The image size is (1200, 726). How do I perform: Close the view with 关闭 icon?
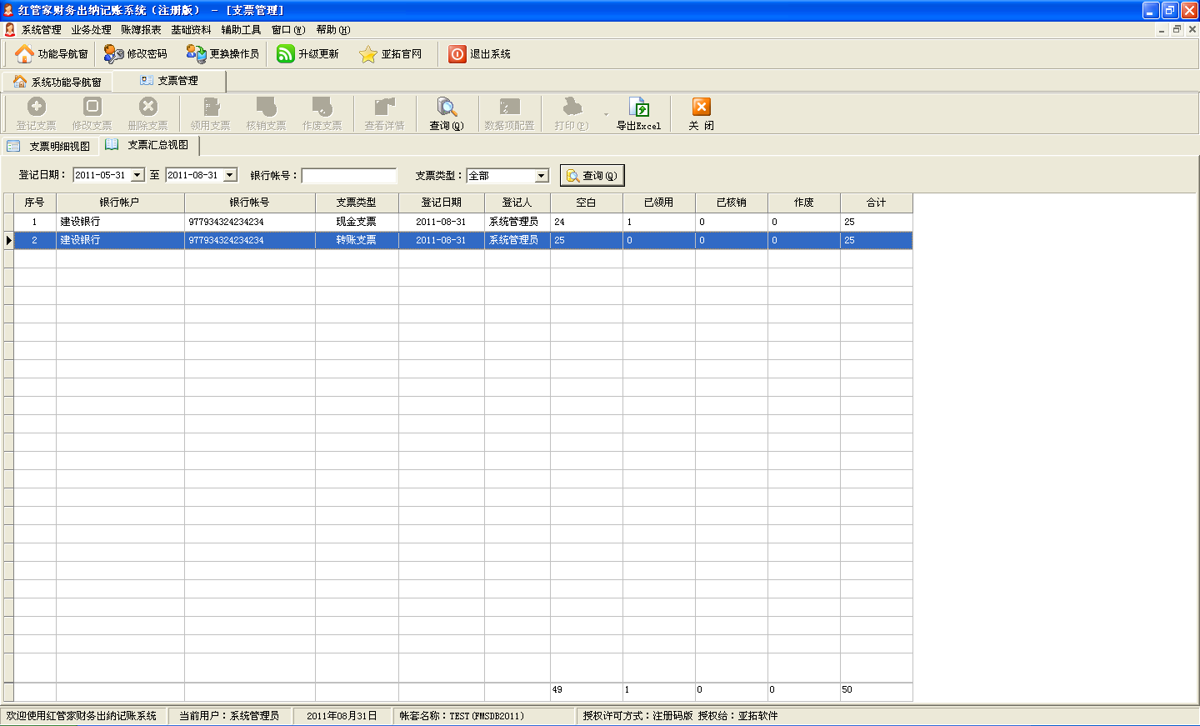tap(701, 108)
